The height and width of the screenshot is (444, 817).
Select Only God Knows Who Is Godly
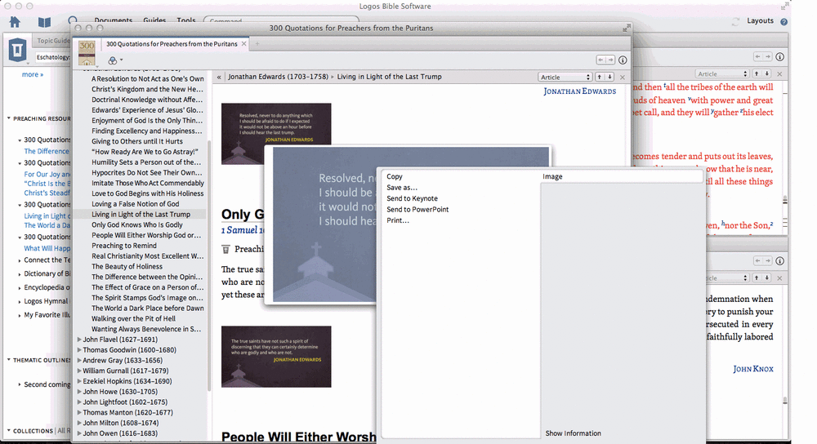[x=137, y=225]
